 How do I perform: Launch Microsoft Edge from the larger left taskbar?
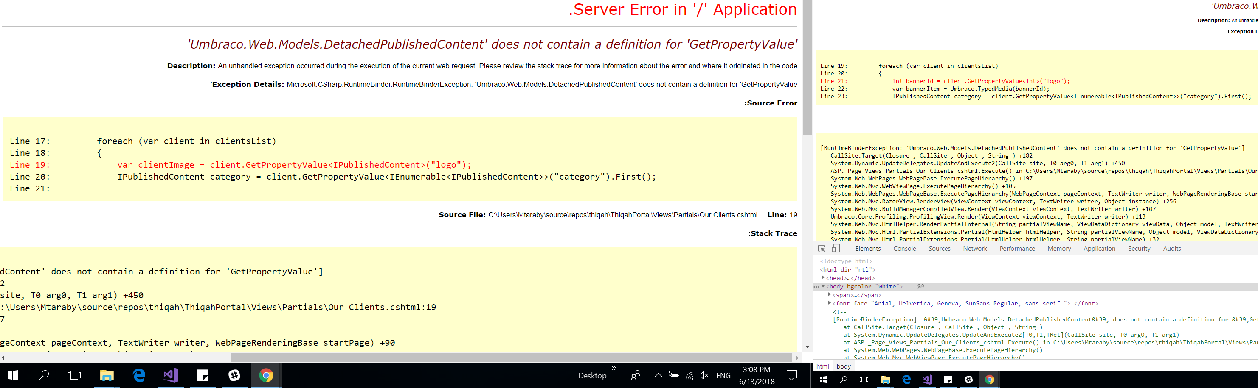point(139,375)
